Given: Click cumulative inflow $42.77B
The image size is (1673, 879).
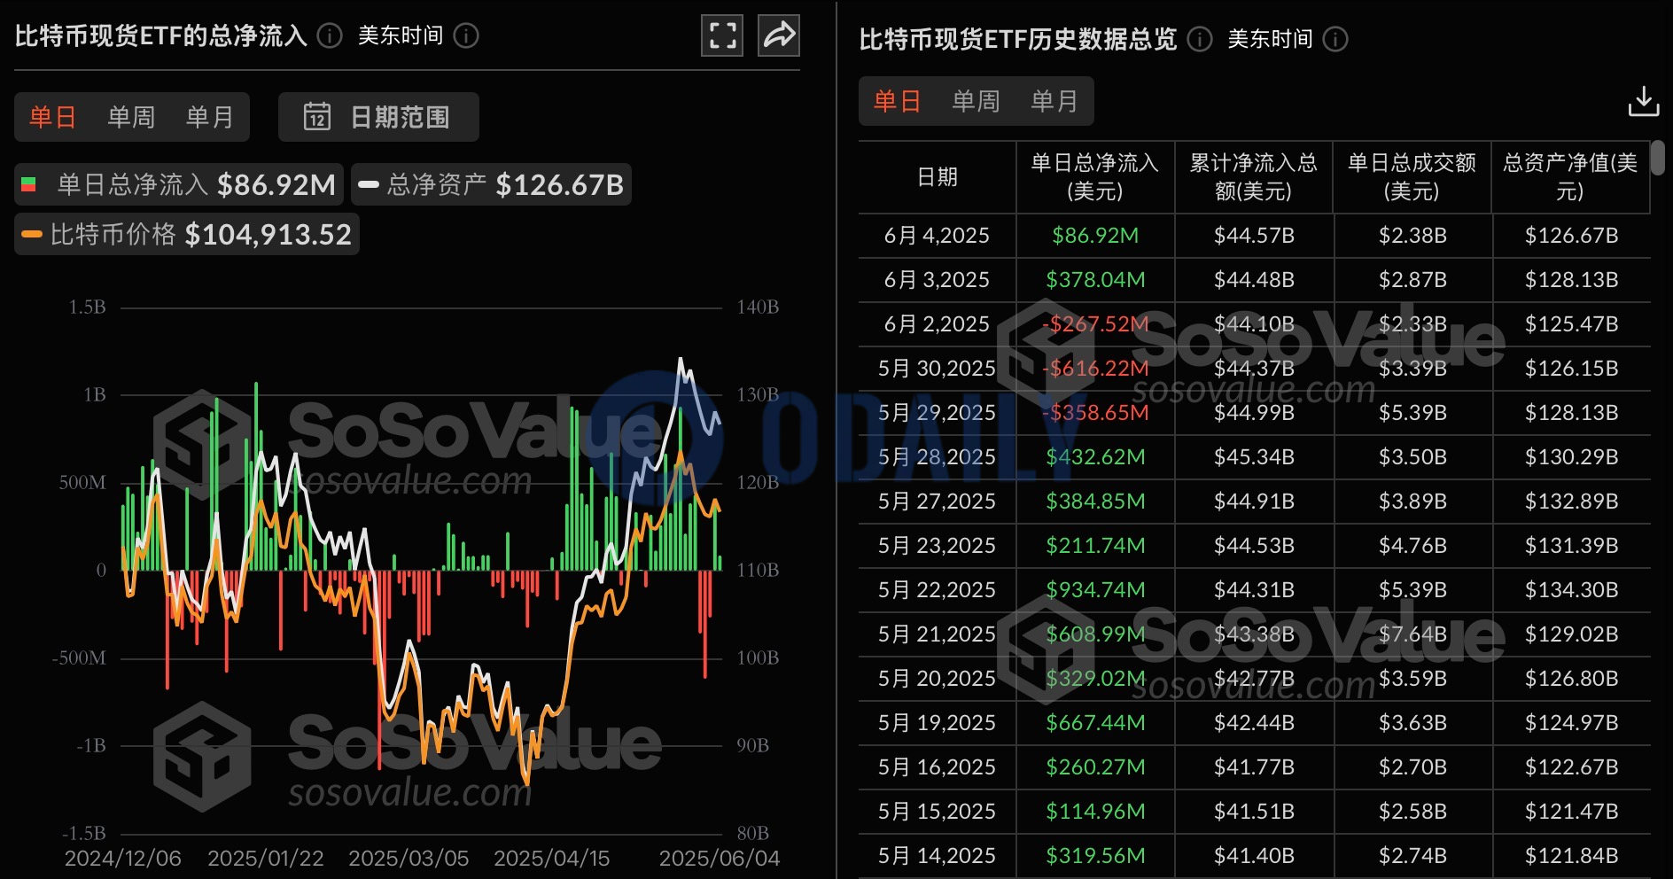Looking at the screenshot, I should (x=1254, y=679).
